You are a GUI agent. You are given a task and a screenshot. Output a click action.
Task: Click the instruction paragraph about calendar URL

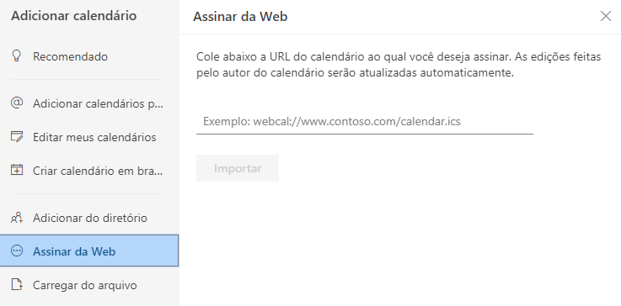pyautogui.click(x=399, y=65)
